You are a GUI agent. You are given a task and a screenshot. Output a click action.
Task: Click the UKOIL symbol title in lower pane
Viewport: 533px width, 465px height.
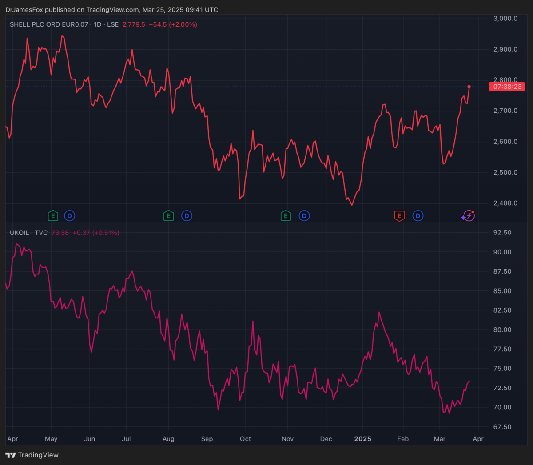click(x=19, y=233)
